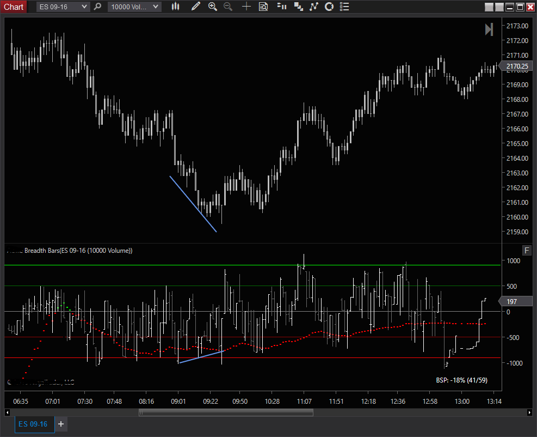This screenshot has height=437, width=537.
Task: Open chart Properties list icon
Action: click(x=343, y=7)
